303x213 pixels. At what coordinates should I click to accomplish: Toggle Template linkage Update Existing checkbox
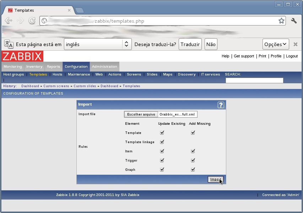click(x=162, y=142)
